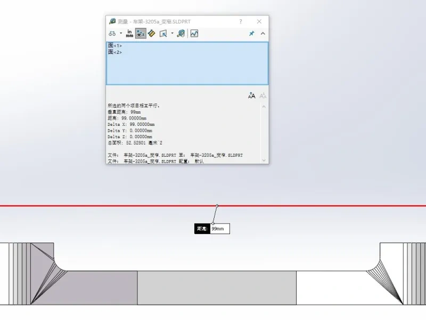Image resolution: width=426 pixels, height=320 pixels.
Task: Click the 99mm distance callout value
Action: [219, 229]
